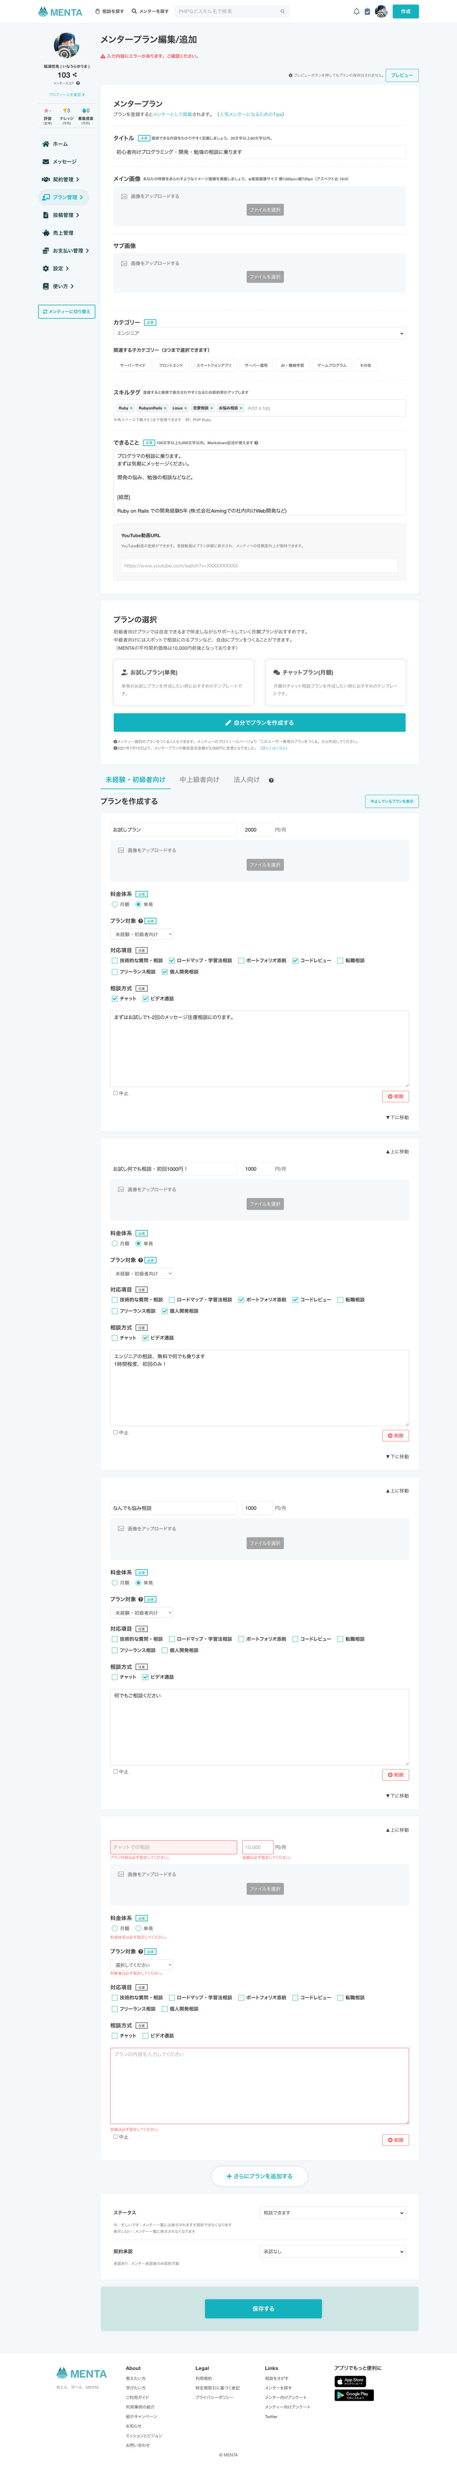Remove the Linux skill tag
Image resolution: width=457 pixels, height=2468 pixels.
(x=185, y=408)
